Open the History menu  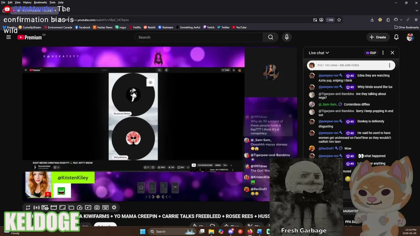pos(27,2)
